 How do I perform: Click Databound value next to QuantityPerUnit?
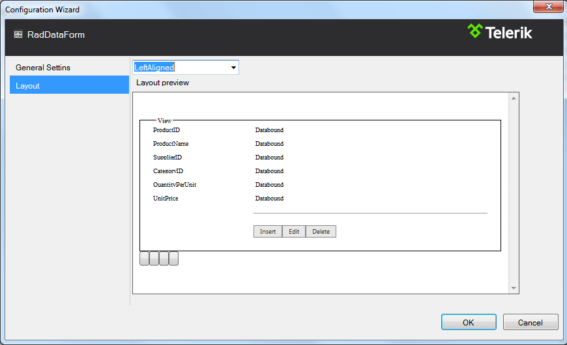[269, 185]
